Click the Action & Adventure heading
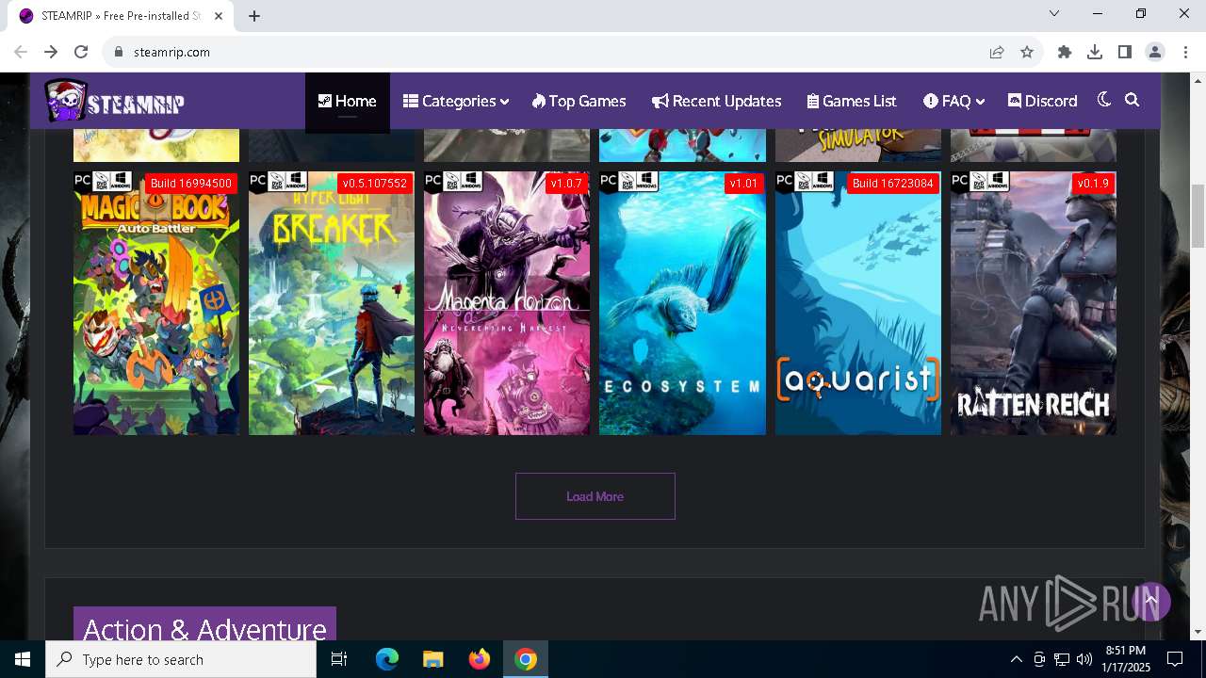The image size is (1206, 678). pyautogui.click(x=204, y=627)
